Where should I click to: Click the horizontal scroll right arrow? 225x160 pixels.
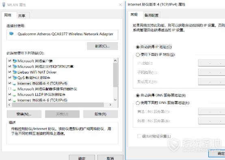(x=110, y=105)
